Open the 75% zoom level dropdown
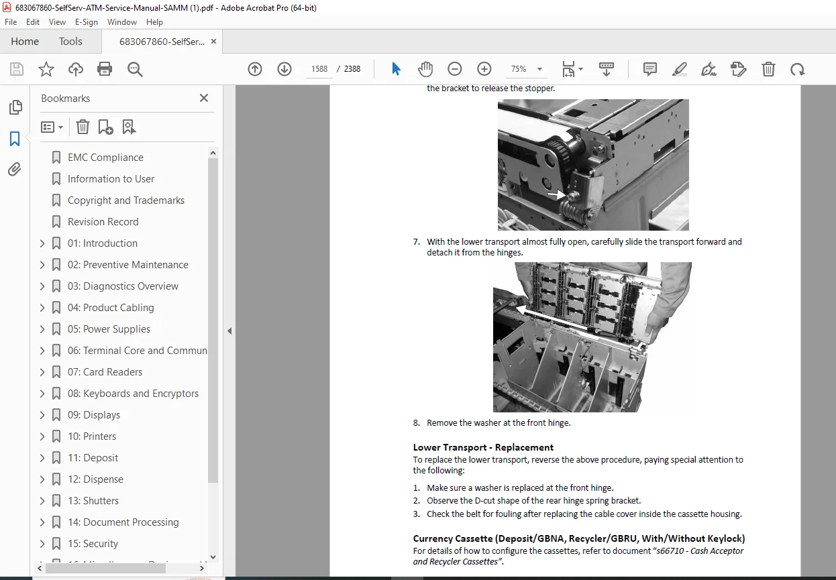836x580 pixels. pos(526,69)
